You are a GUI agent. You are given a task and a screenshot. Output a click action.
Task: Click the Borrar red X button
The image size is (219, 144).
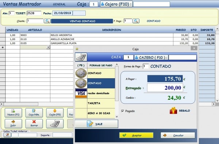pos(34,124)
